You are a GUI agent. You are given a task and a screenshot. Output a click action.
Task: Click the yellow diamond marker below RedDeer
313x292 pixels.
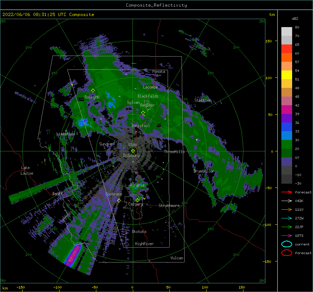pyautogui.click(x=143, y=112)
